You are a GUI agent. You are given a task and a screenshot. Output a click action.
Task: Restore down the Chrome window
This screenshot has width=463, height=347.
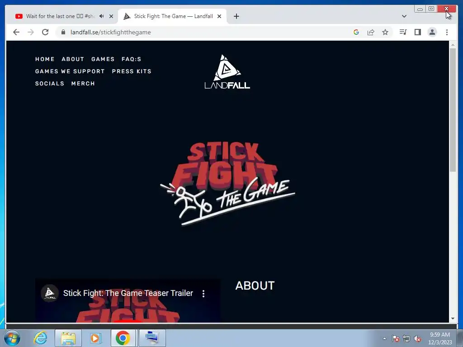tap(431, 9)
